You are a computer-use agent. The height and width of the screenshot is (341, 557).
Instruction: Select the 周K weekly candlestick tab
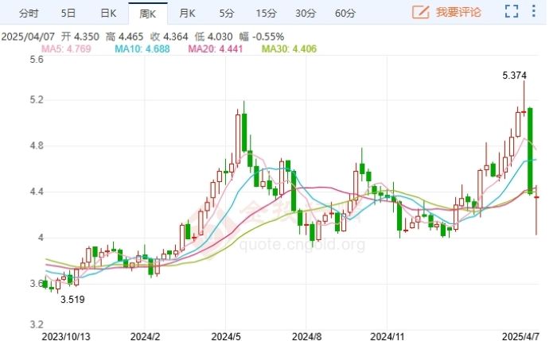pyautogui.click(x=147, y=13)
